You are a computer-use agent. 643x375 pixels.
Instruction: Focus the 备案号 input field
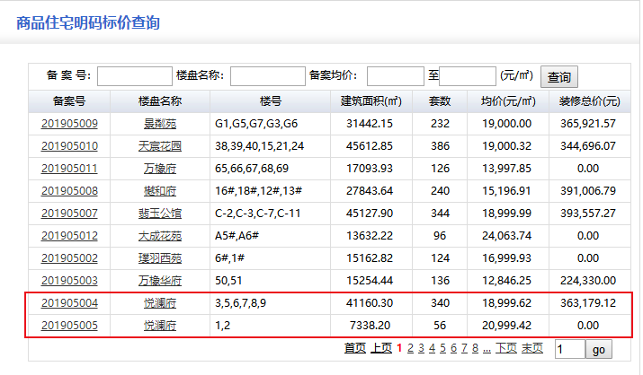coord(134,76)
